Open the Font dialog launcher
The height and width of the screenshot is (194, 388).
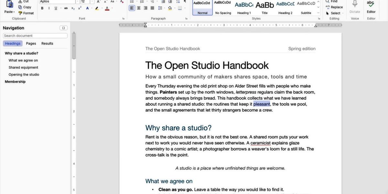[123, 19]
